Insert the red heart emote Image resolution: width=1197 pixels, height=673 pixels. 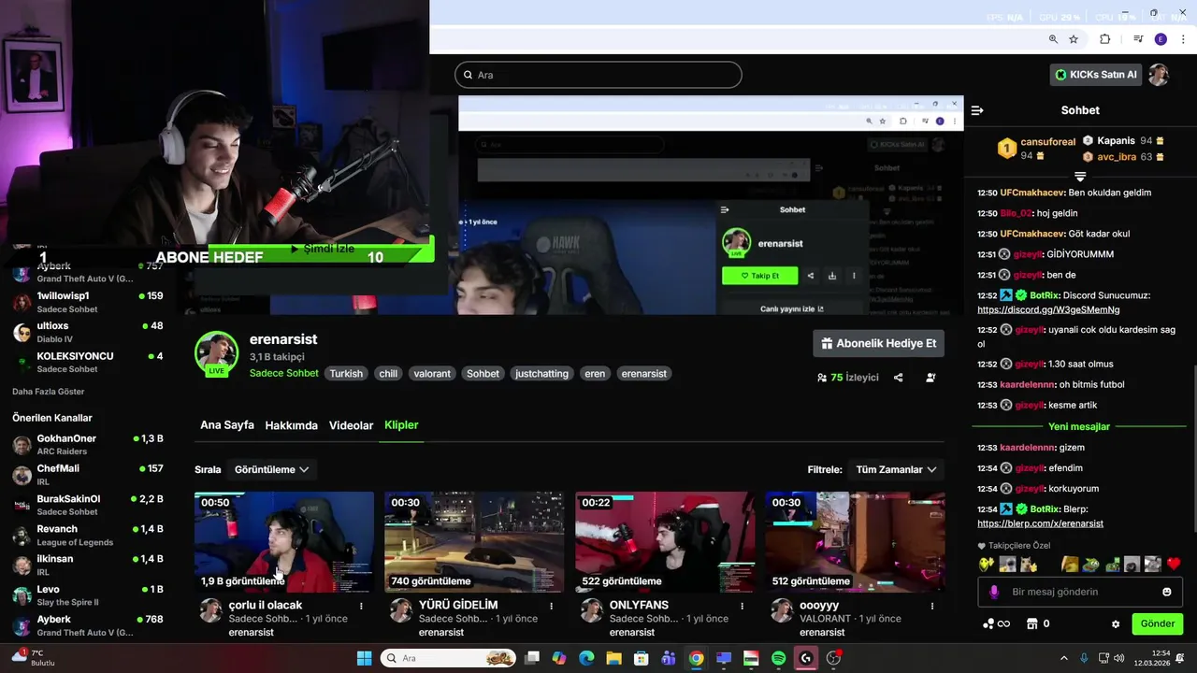tap(1174, 564)
